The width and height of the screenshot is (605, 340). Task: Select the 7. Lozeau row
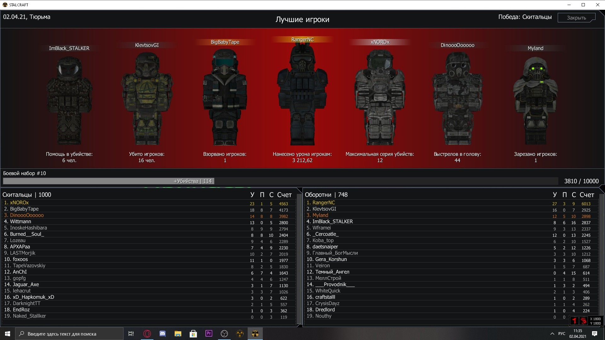point(149,241)
